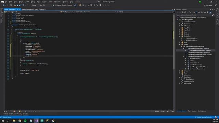
Task: Click the Save icon in toolbar
Action: [17, 5]
